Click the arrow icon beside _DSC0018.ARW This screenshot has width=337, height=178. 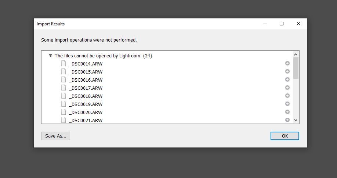(x=287, y=96)
